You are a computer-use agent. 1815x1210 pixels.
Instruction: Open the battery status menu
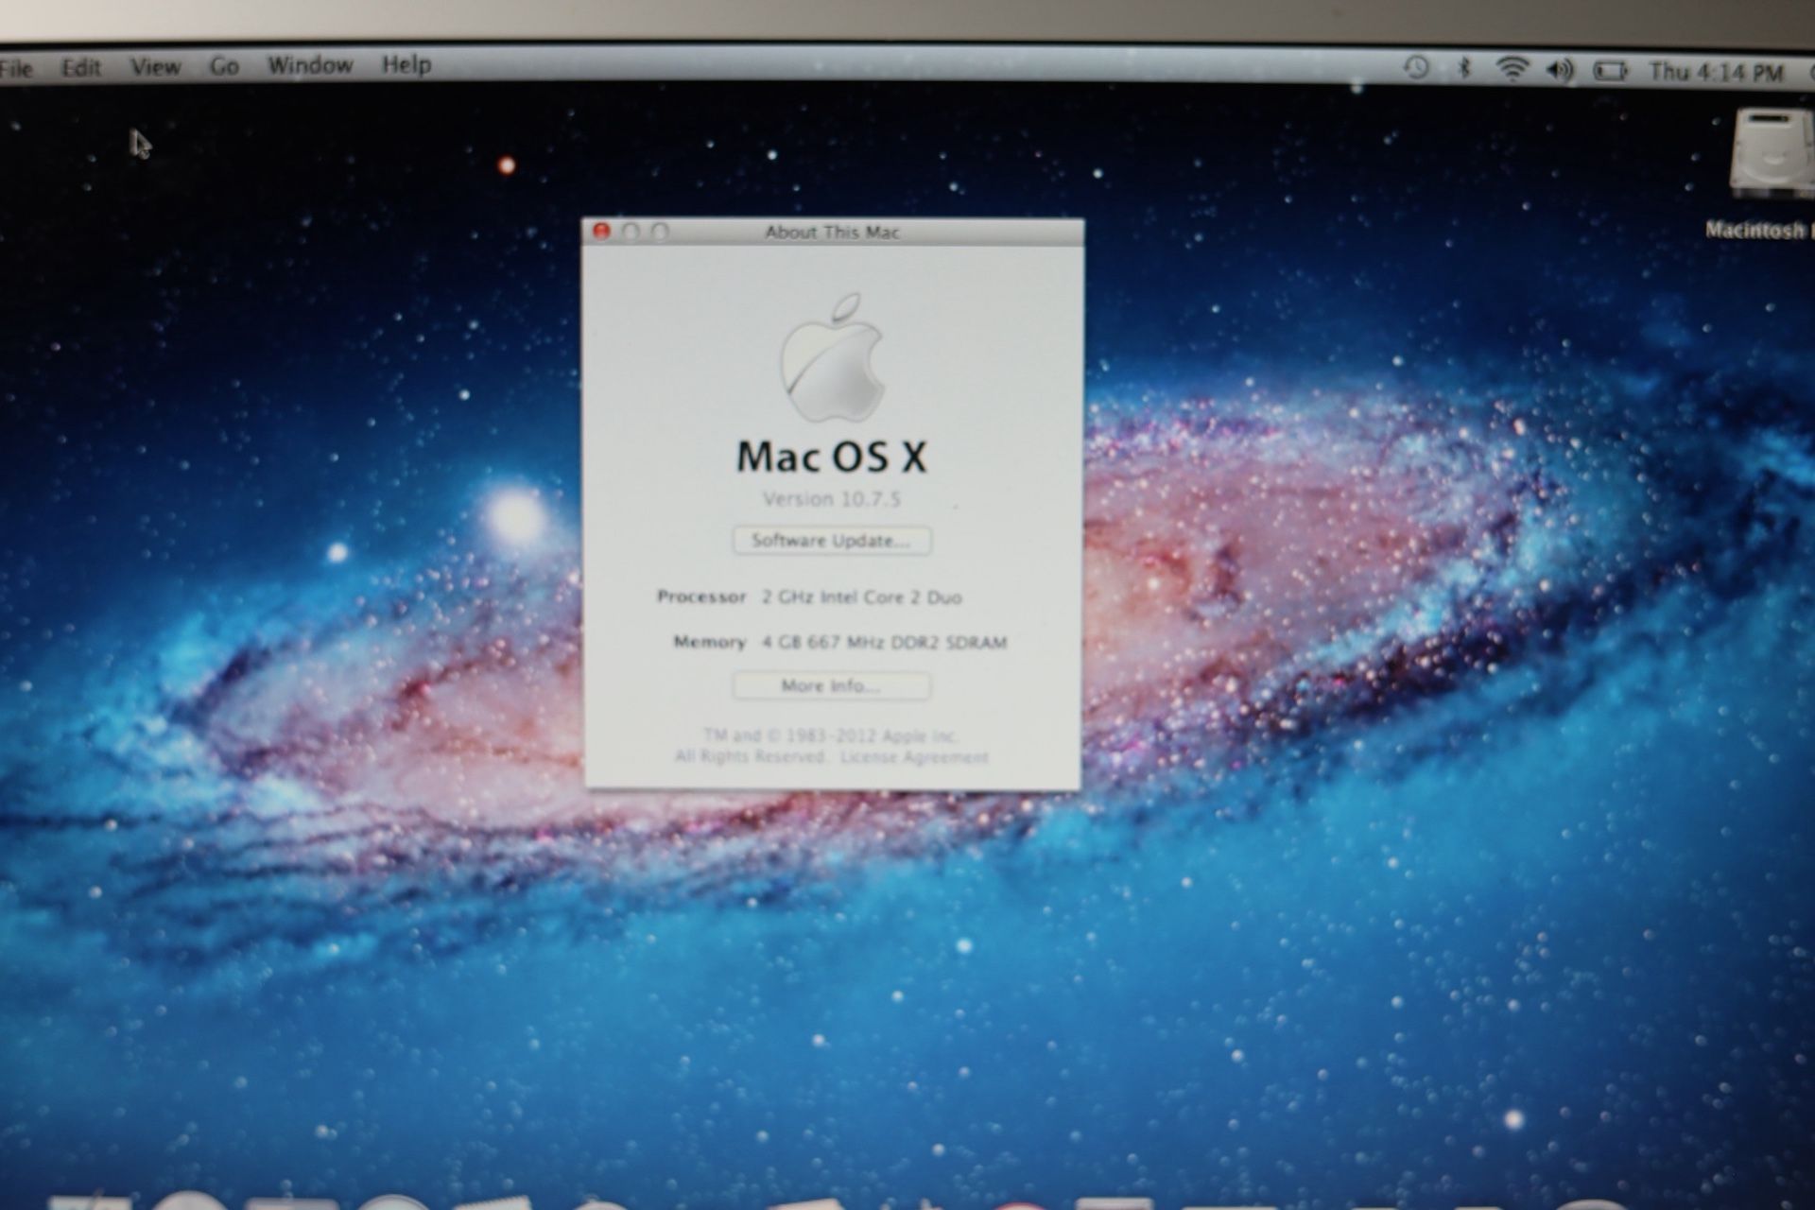(1611, 71)
